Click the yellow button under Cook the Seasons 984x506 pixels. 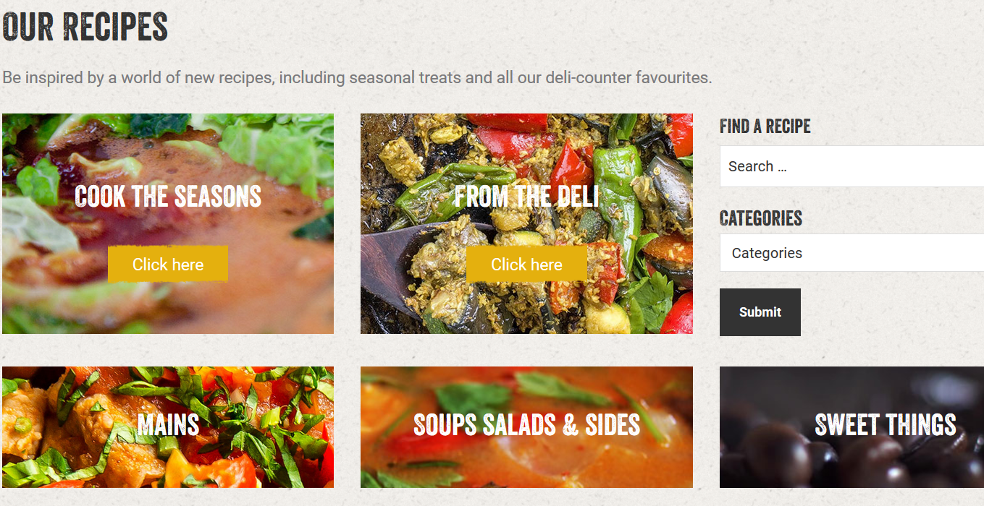pyautogui.click(x=168, y=264)
